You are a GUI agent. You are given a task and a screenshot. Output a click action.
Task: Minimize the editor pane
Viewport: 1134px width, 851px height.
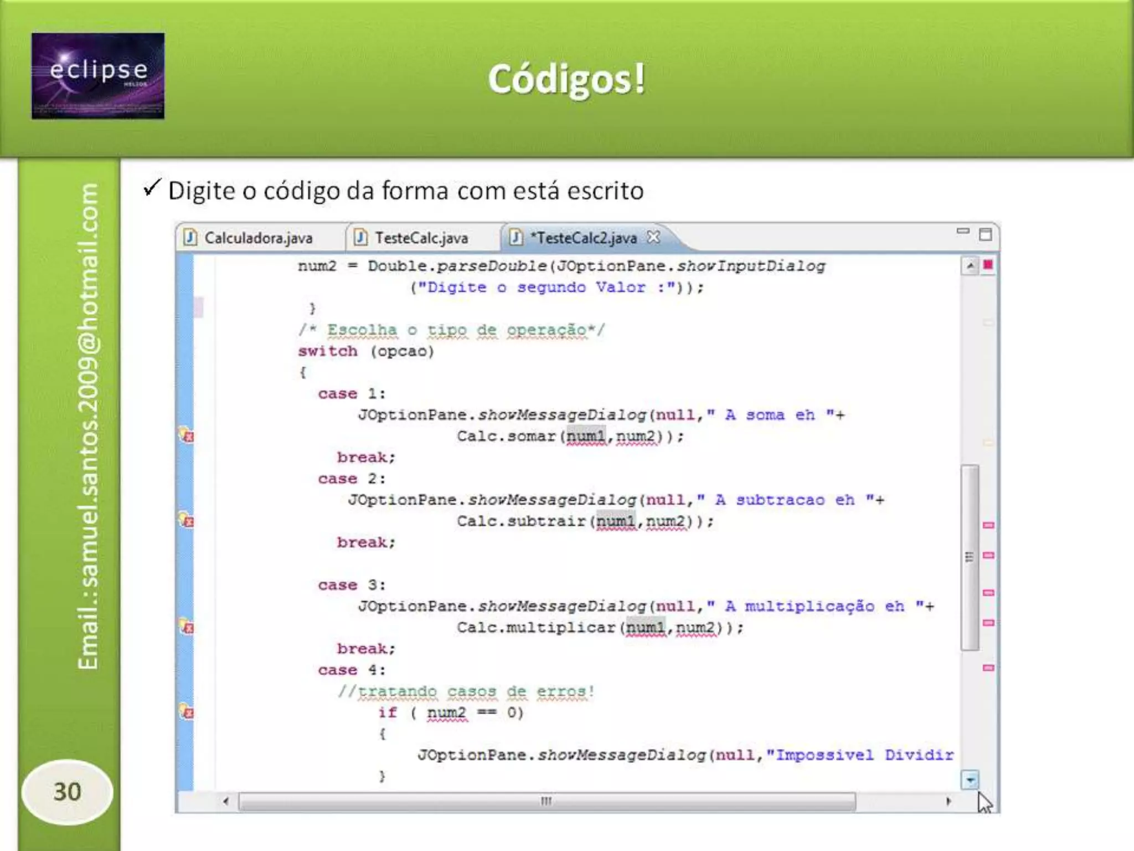click(x=963, y=232)
